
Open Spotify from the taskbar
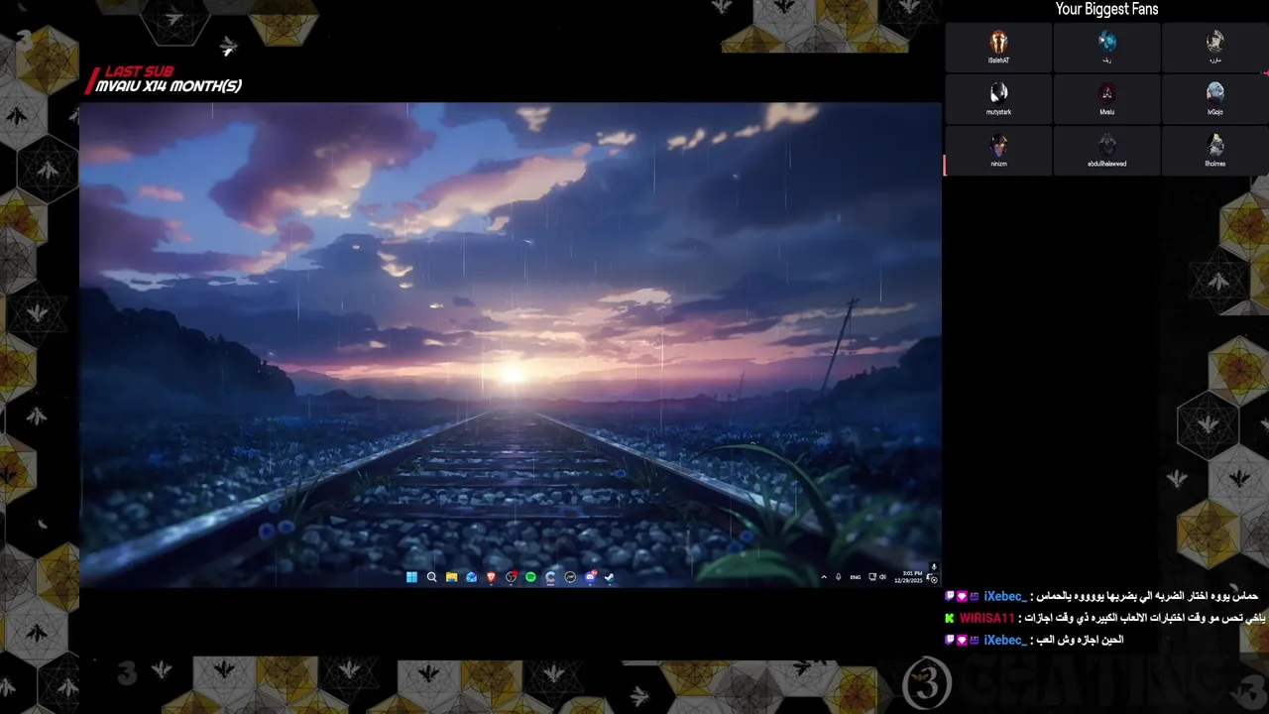[x=530, y=577]
